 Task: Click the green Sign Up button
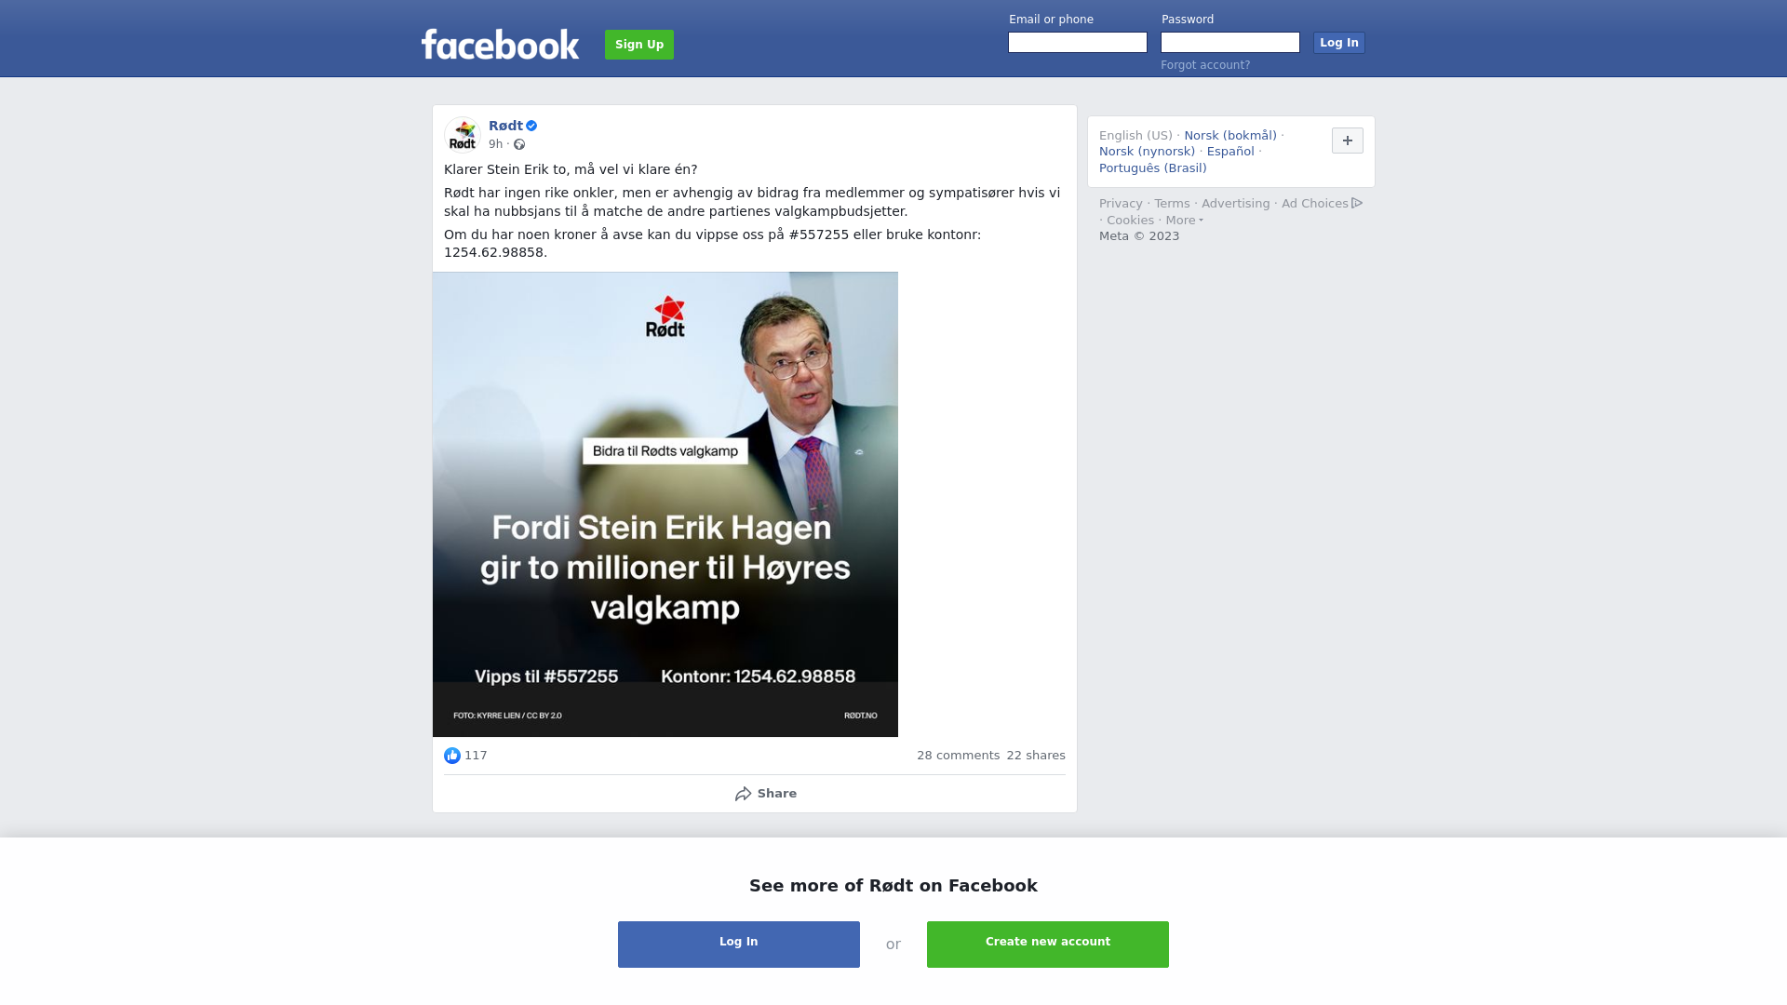[x=639, y=45]
